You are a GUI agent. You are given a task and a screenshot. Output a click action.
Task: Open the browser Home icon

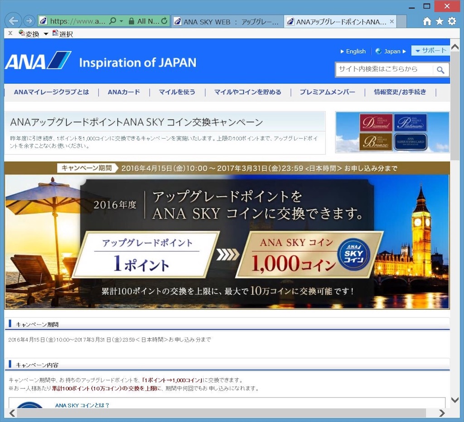[x=427, y=21]
